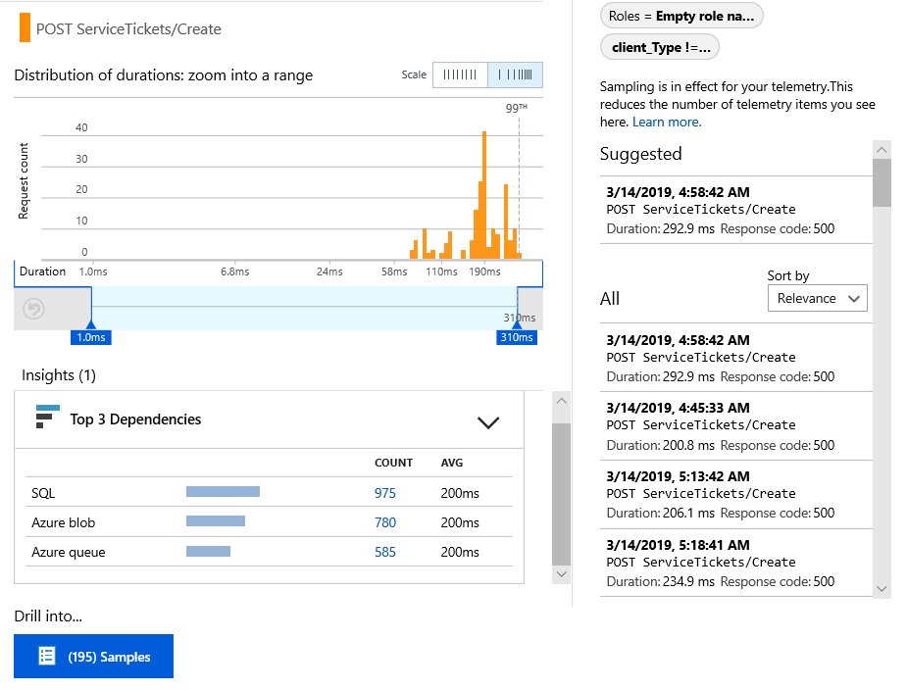Click the undo zoom reset icon

pyautogui.click(x=34, y=310)
